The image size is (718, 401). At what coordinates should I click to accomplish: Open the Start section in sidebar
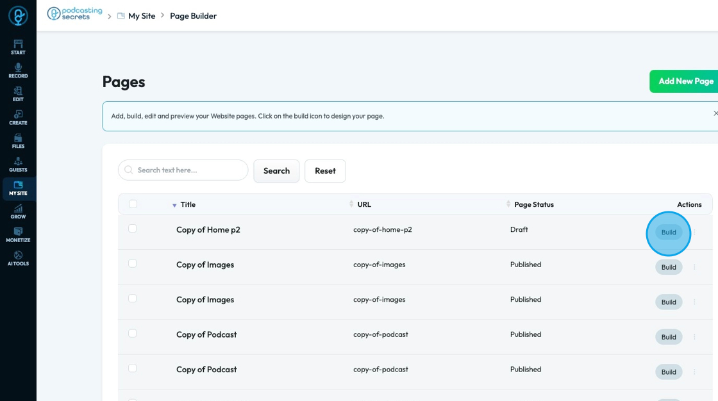pyautogui.click(x=18, y=47)
